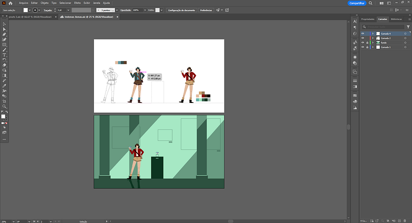Viewport: 412px width, 223px height.
Task: Click the Compartilhar button
Action: click(x=356, y=3)
